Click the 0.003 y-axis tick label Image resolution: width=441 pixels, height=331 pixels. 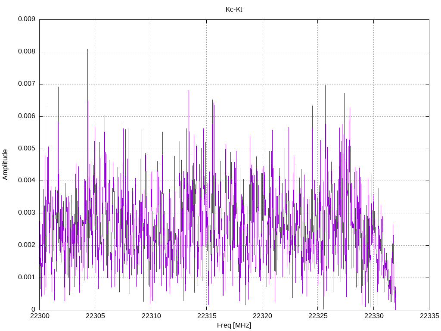click(x=27, y=213)
